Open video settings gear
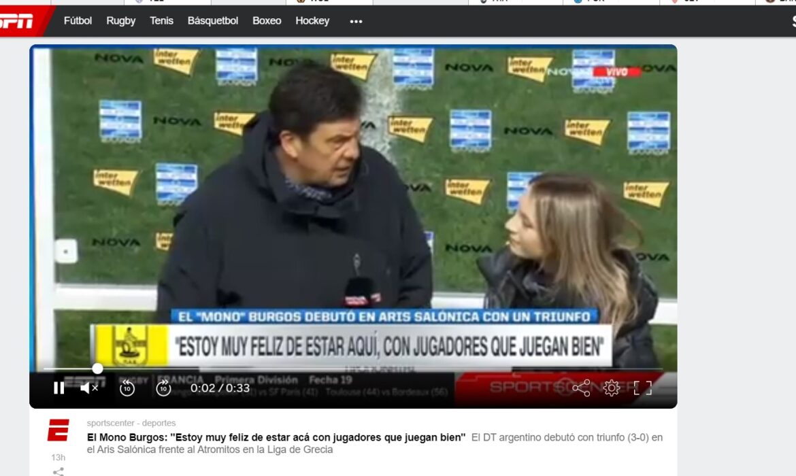 611,388
